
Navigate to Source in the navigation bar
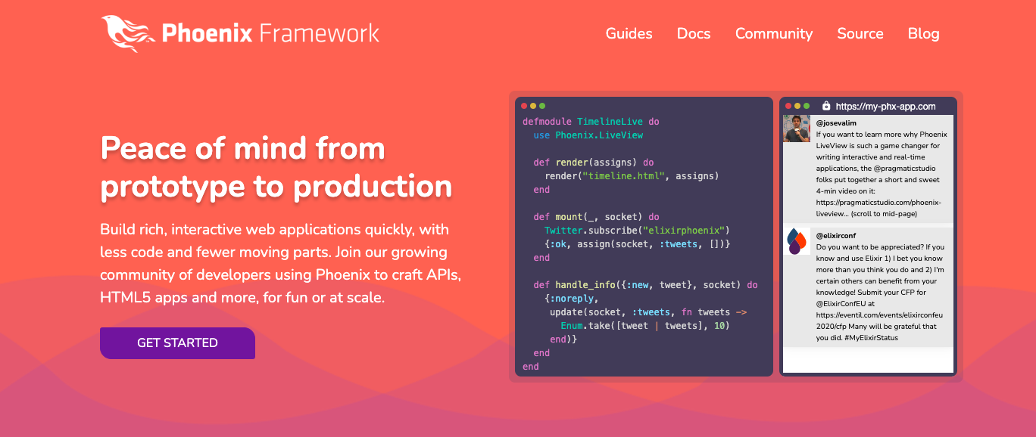point(860,33)
